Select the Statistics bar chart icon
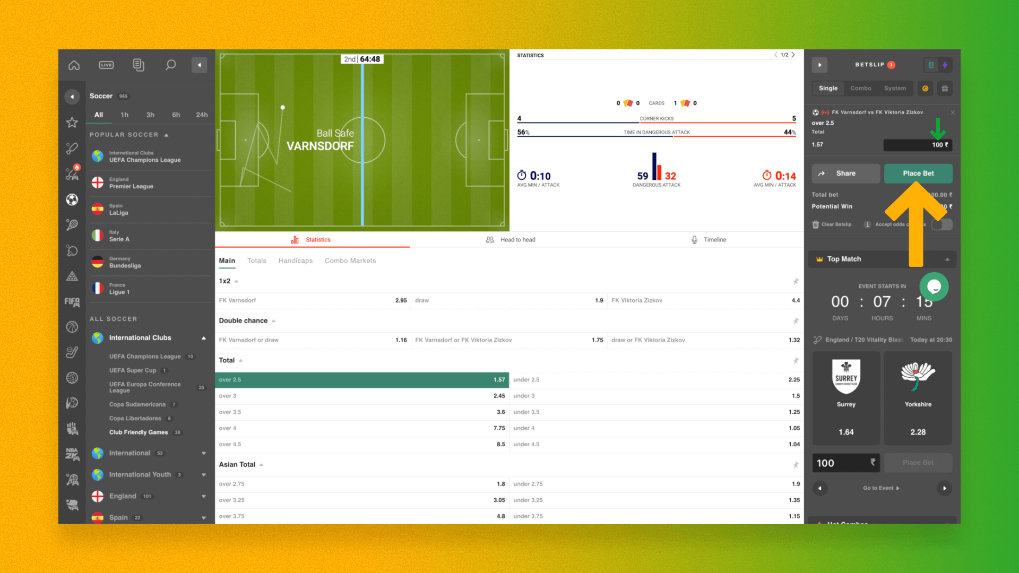The height and width of the screenshot is (573, 1019). 295,239
